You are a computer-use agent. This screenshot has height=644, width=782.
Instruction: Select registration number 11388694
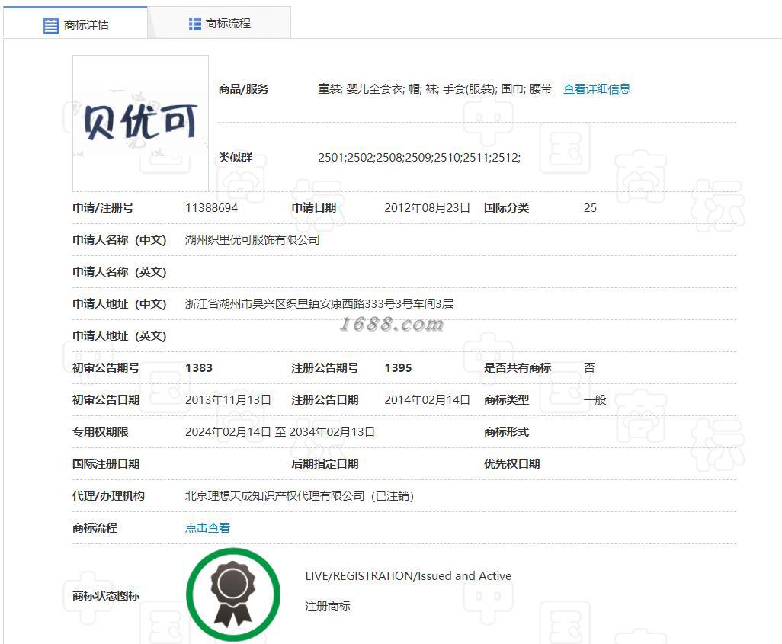(x=211, y=207)
